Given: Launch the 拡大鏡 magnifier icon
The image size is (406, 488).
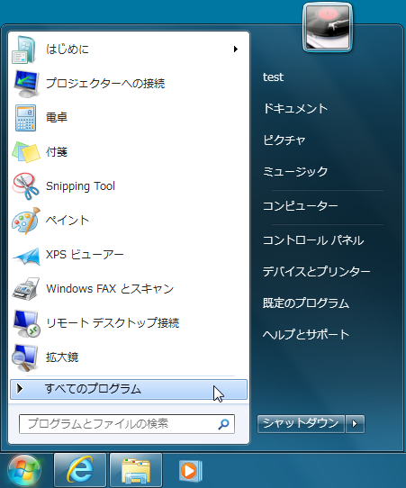Looking at the screenshot, I should click(x=25, y=357).
